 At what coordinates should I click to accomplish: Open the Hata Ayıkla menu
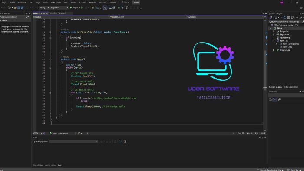coord(56,3)
